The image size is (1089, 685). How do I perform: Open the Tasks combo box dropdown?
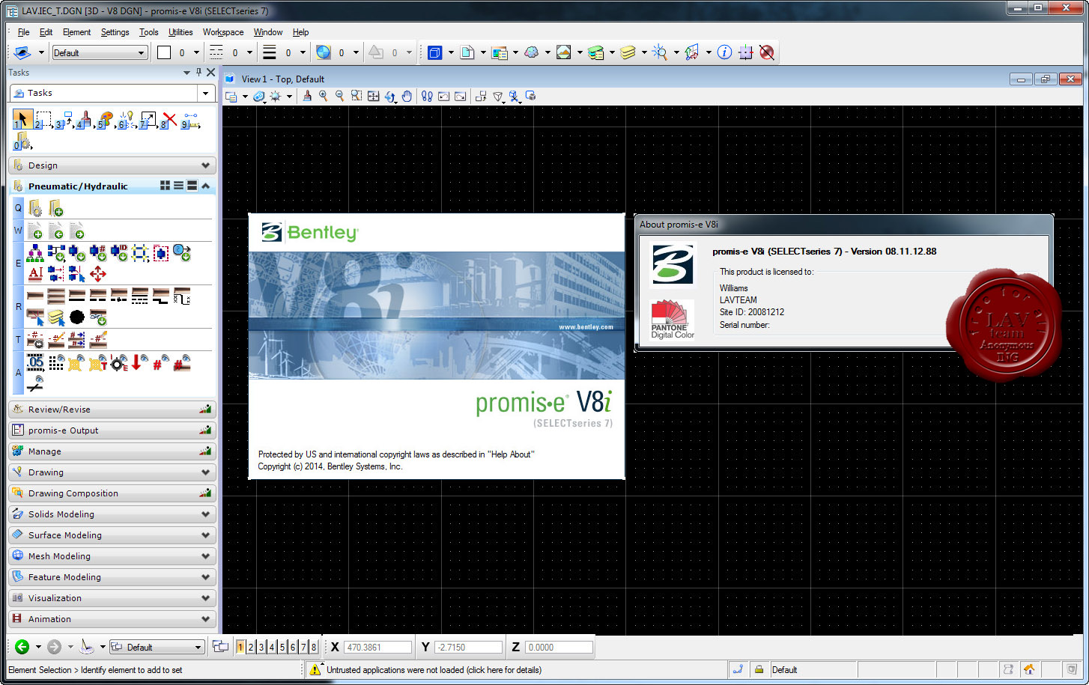[205, 93]
